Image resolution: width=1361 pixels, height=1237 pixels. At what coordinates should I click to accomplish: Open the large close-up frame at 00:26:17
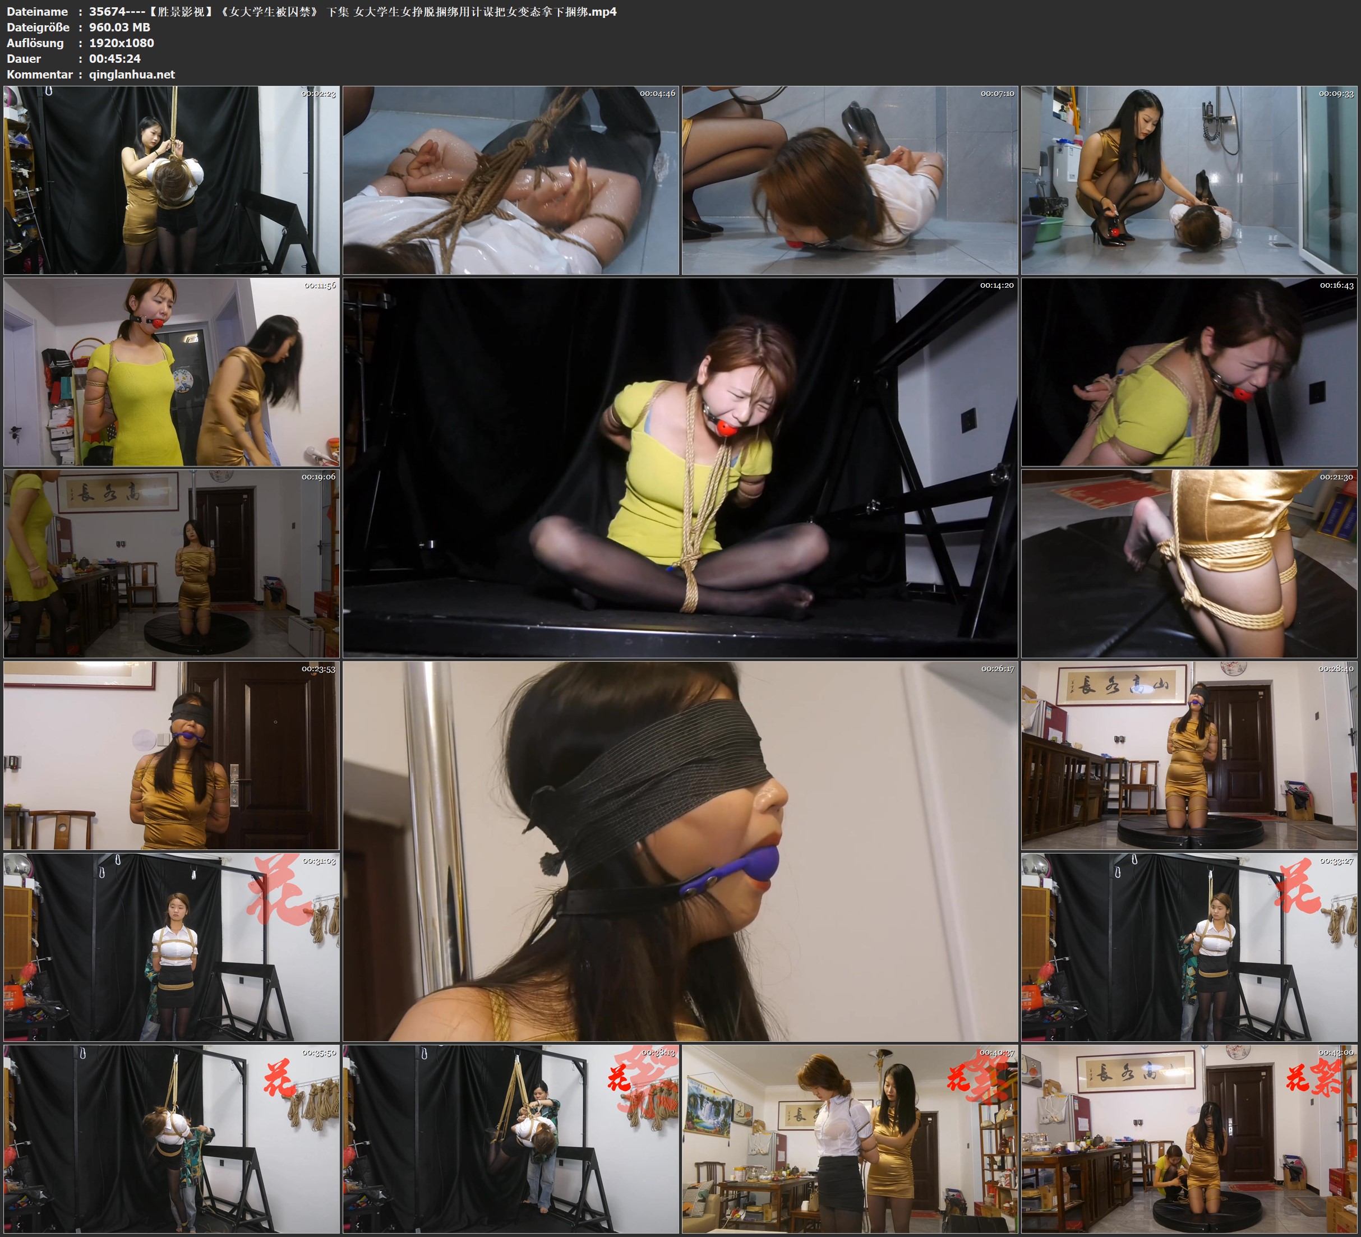(680, 851)
